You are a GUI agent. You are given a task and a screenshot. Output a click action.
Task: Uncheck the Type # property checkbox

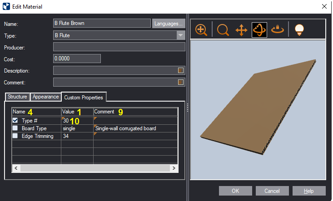[15, 121]
